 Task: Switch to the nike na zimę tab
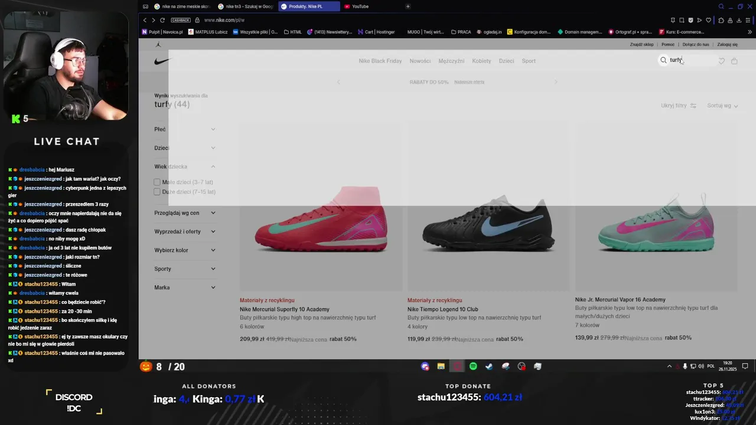point(182,6)
